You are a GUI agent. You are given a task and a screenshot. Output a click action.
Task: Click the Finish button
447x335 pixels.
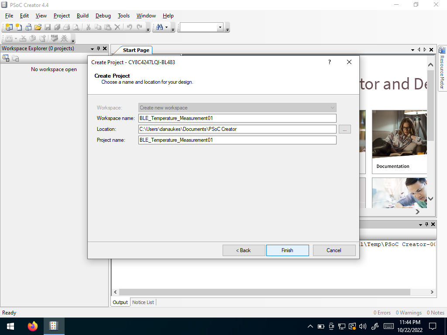click(x=287, y=250)
